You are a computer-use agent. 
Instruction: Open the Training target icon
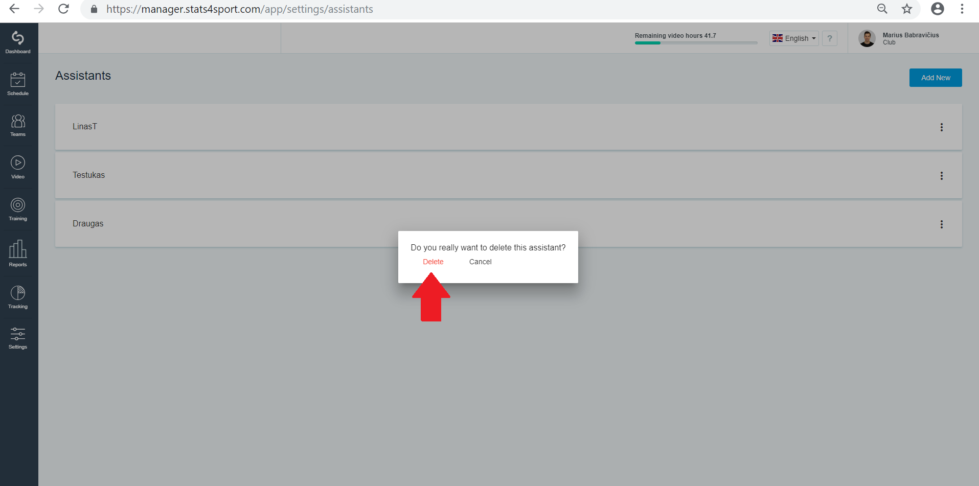(x=18, y=205)
